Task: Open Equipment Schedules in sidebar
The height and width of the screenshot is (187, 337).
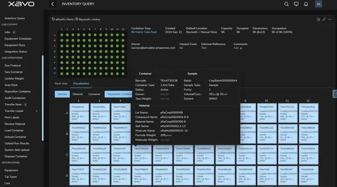Action: point(18,39)
